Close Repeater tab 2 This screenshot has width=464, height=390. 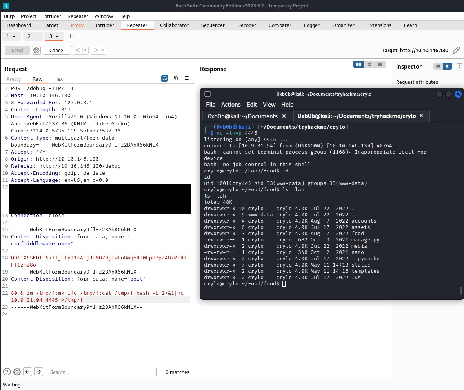(x=36, y=36)
